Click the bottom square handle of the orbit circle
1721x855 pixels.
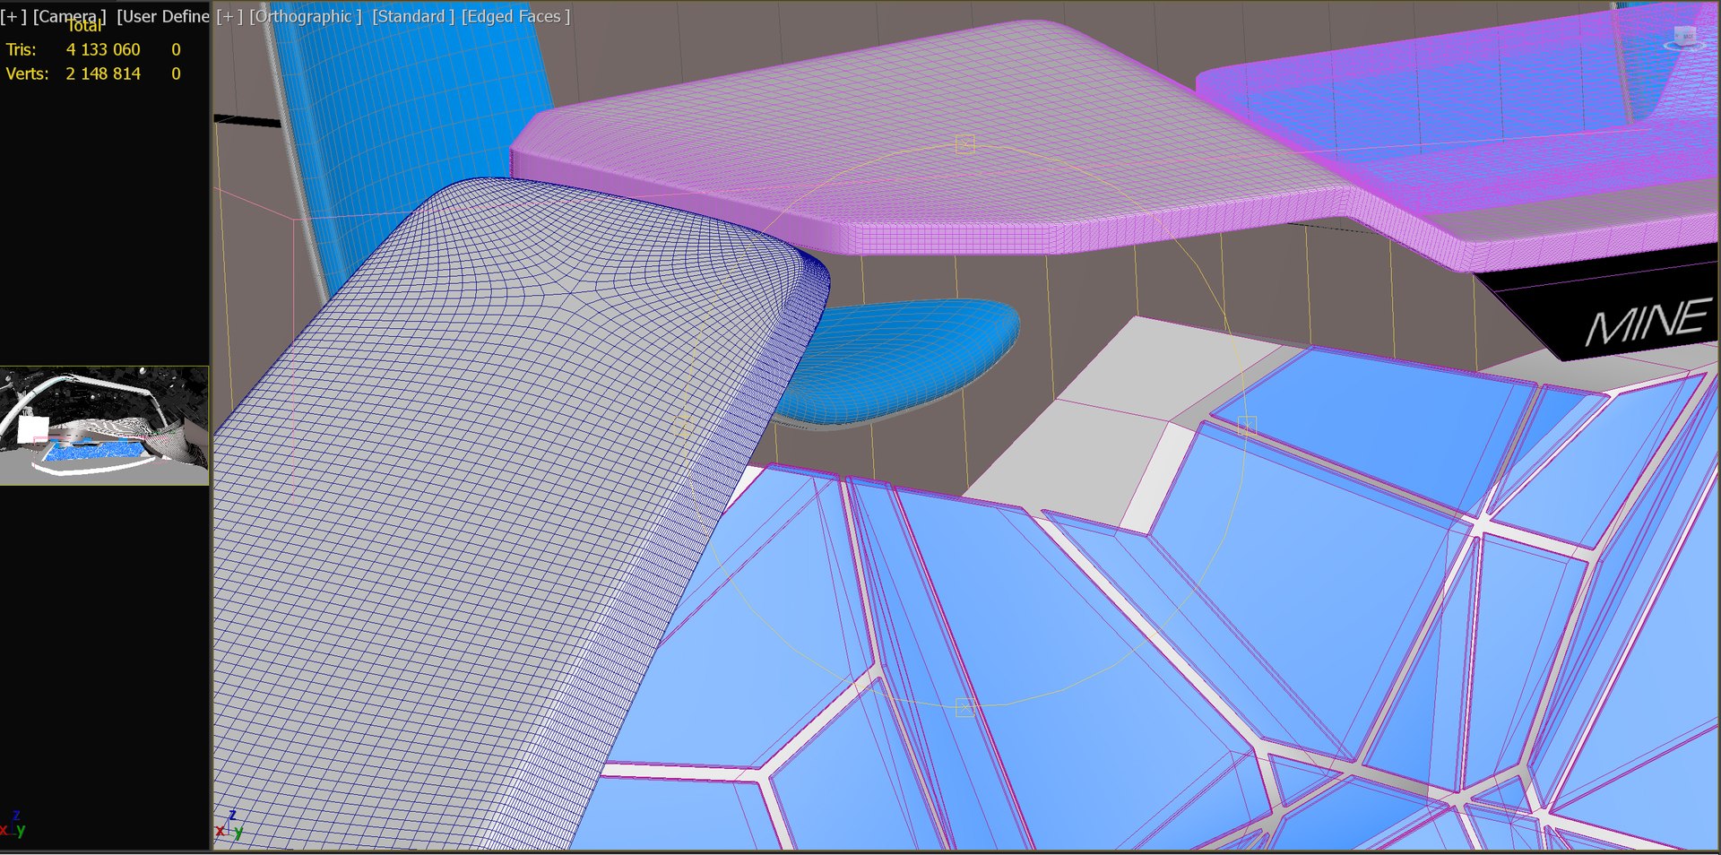point(964,708)
